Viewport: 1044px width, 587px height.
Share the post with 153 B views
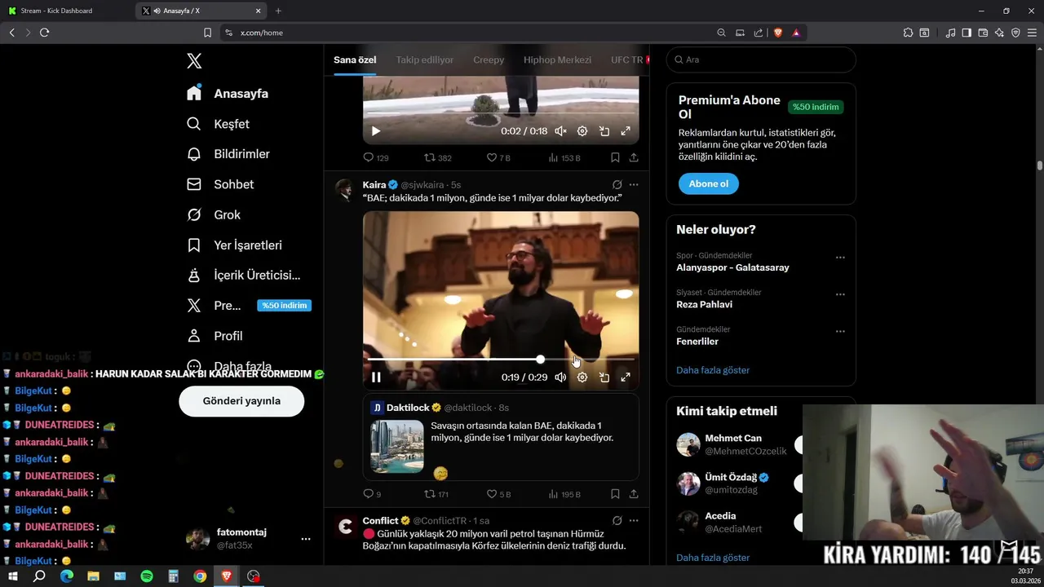pyautogui.click(x=634, y=157)
